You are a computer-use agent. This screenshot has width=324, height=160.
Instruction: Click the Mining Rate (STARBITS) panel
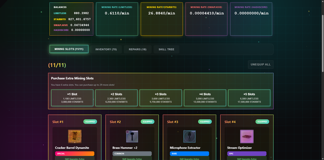(162, 19)
